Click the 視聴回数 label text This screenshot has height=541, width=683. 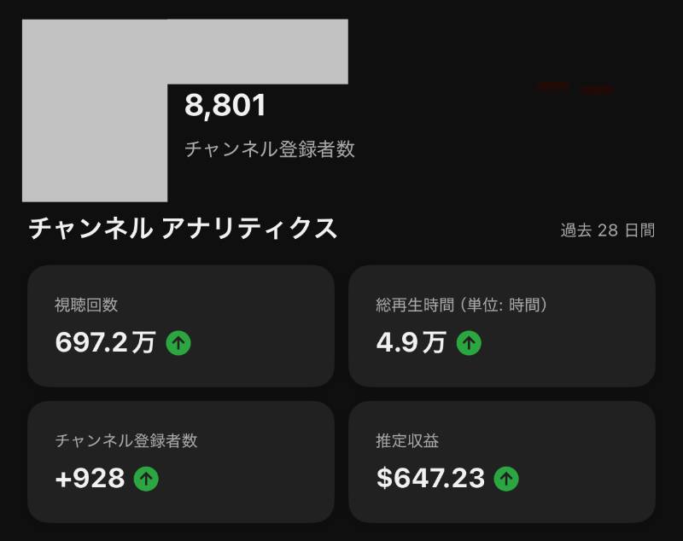pos(86,305)
